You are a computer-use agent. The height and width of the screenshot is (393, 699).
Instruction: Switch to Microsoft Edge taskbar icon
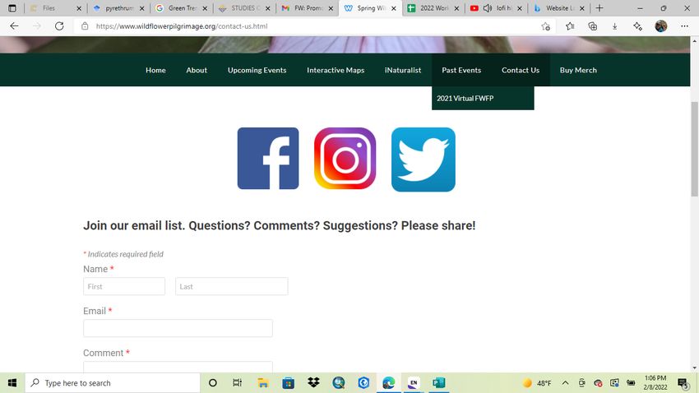(x=388, y=383)
